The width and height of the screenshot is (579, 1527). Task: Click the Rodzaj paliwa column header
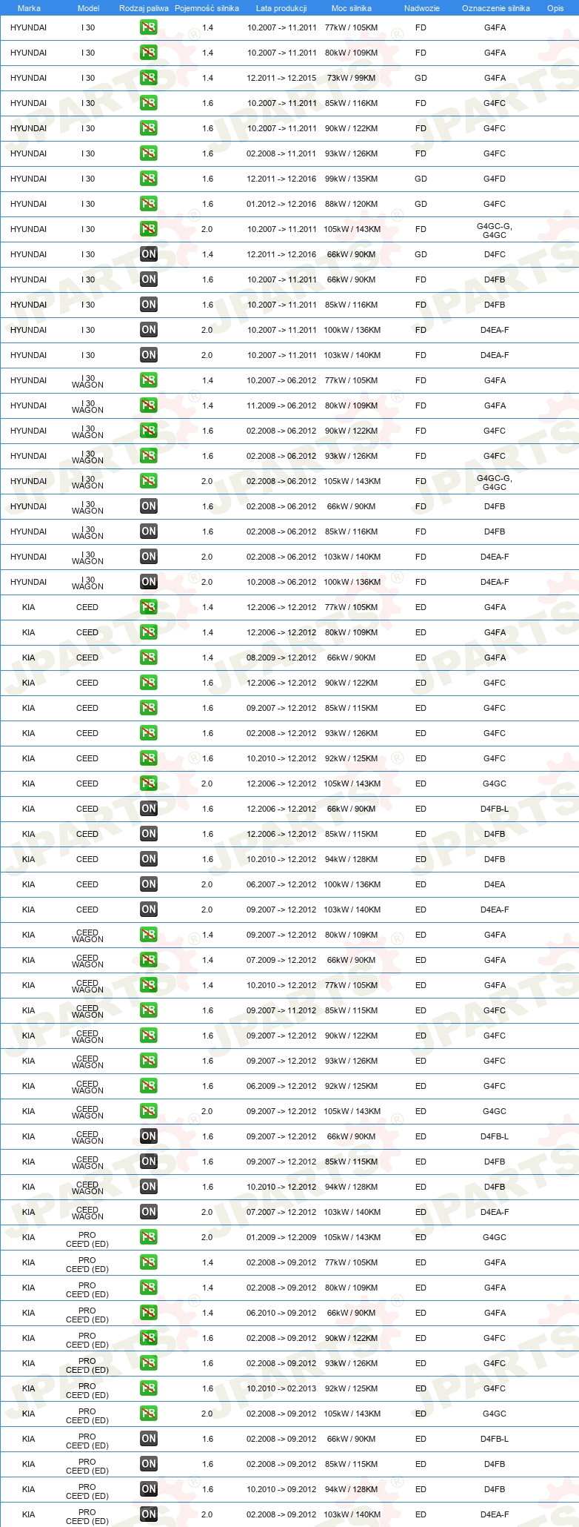[x=144, y=8]
